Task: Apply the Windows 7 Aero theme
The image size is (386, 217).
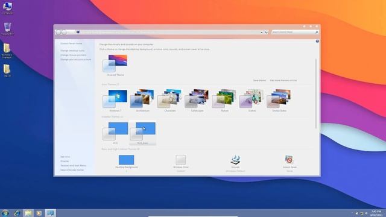Action: point(115,99)
